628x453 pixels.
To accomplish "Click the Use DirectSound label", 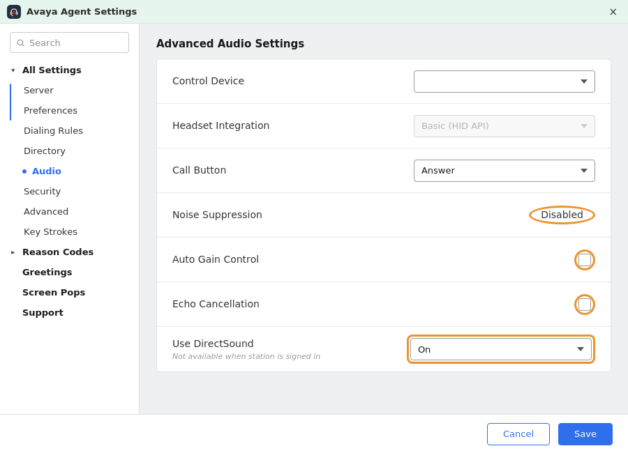I will click(x=213, y=344).
